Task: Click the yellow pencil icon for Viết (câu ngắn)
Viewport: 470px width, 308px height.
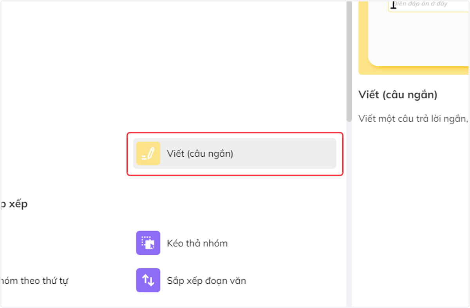Action: click(x=148, y=153)
